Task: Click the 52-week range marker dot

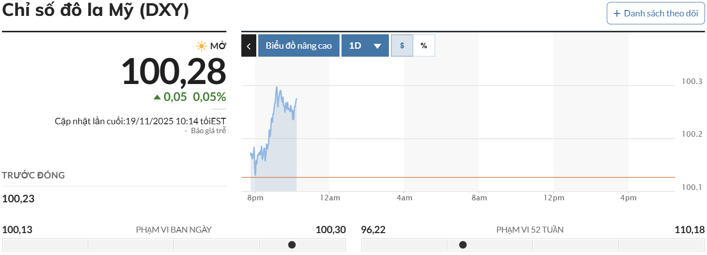Action: pyautogui.click(x=463, y=245)
